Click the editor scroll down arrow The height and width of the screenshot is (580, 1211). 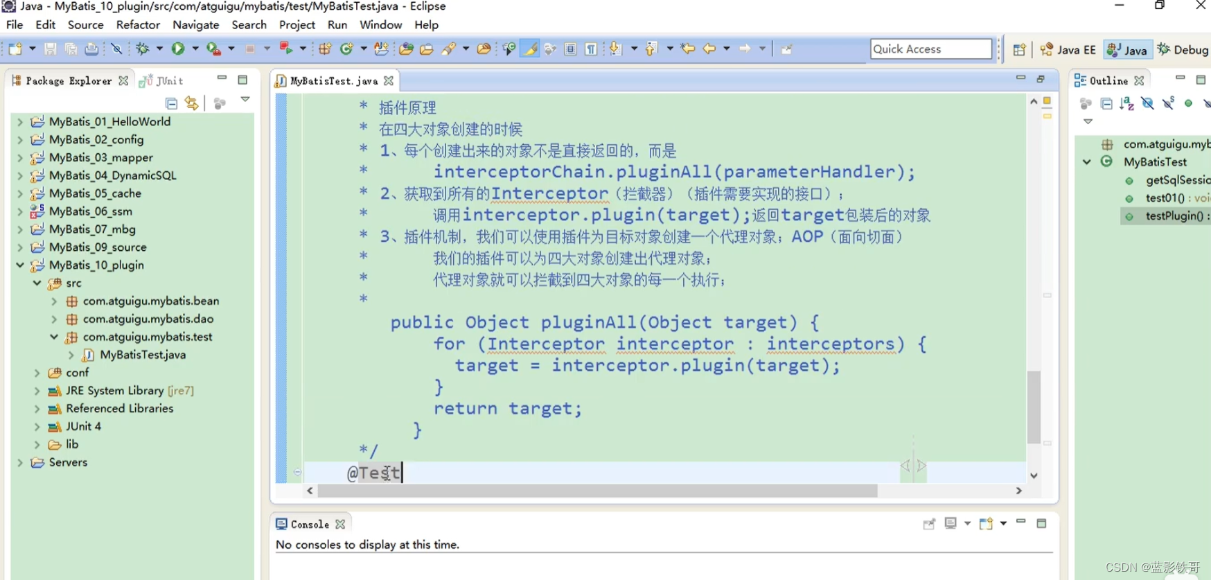coord(1034,475)
